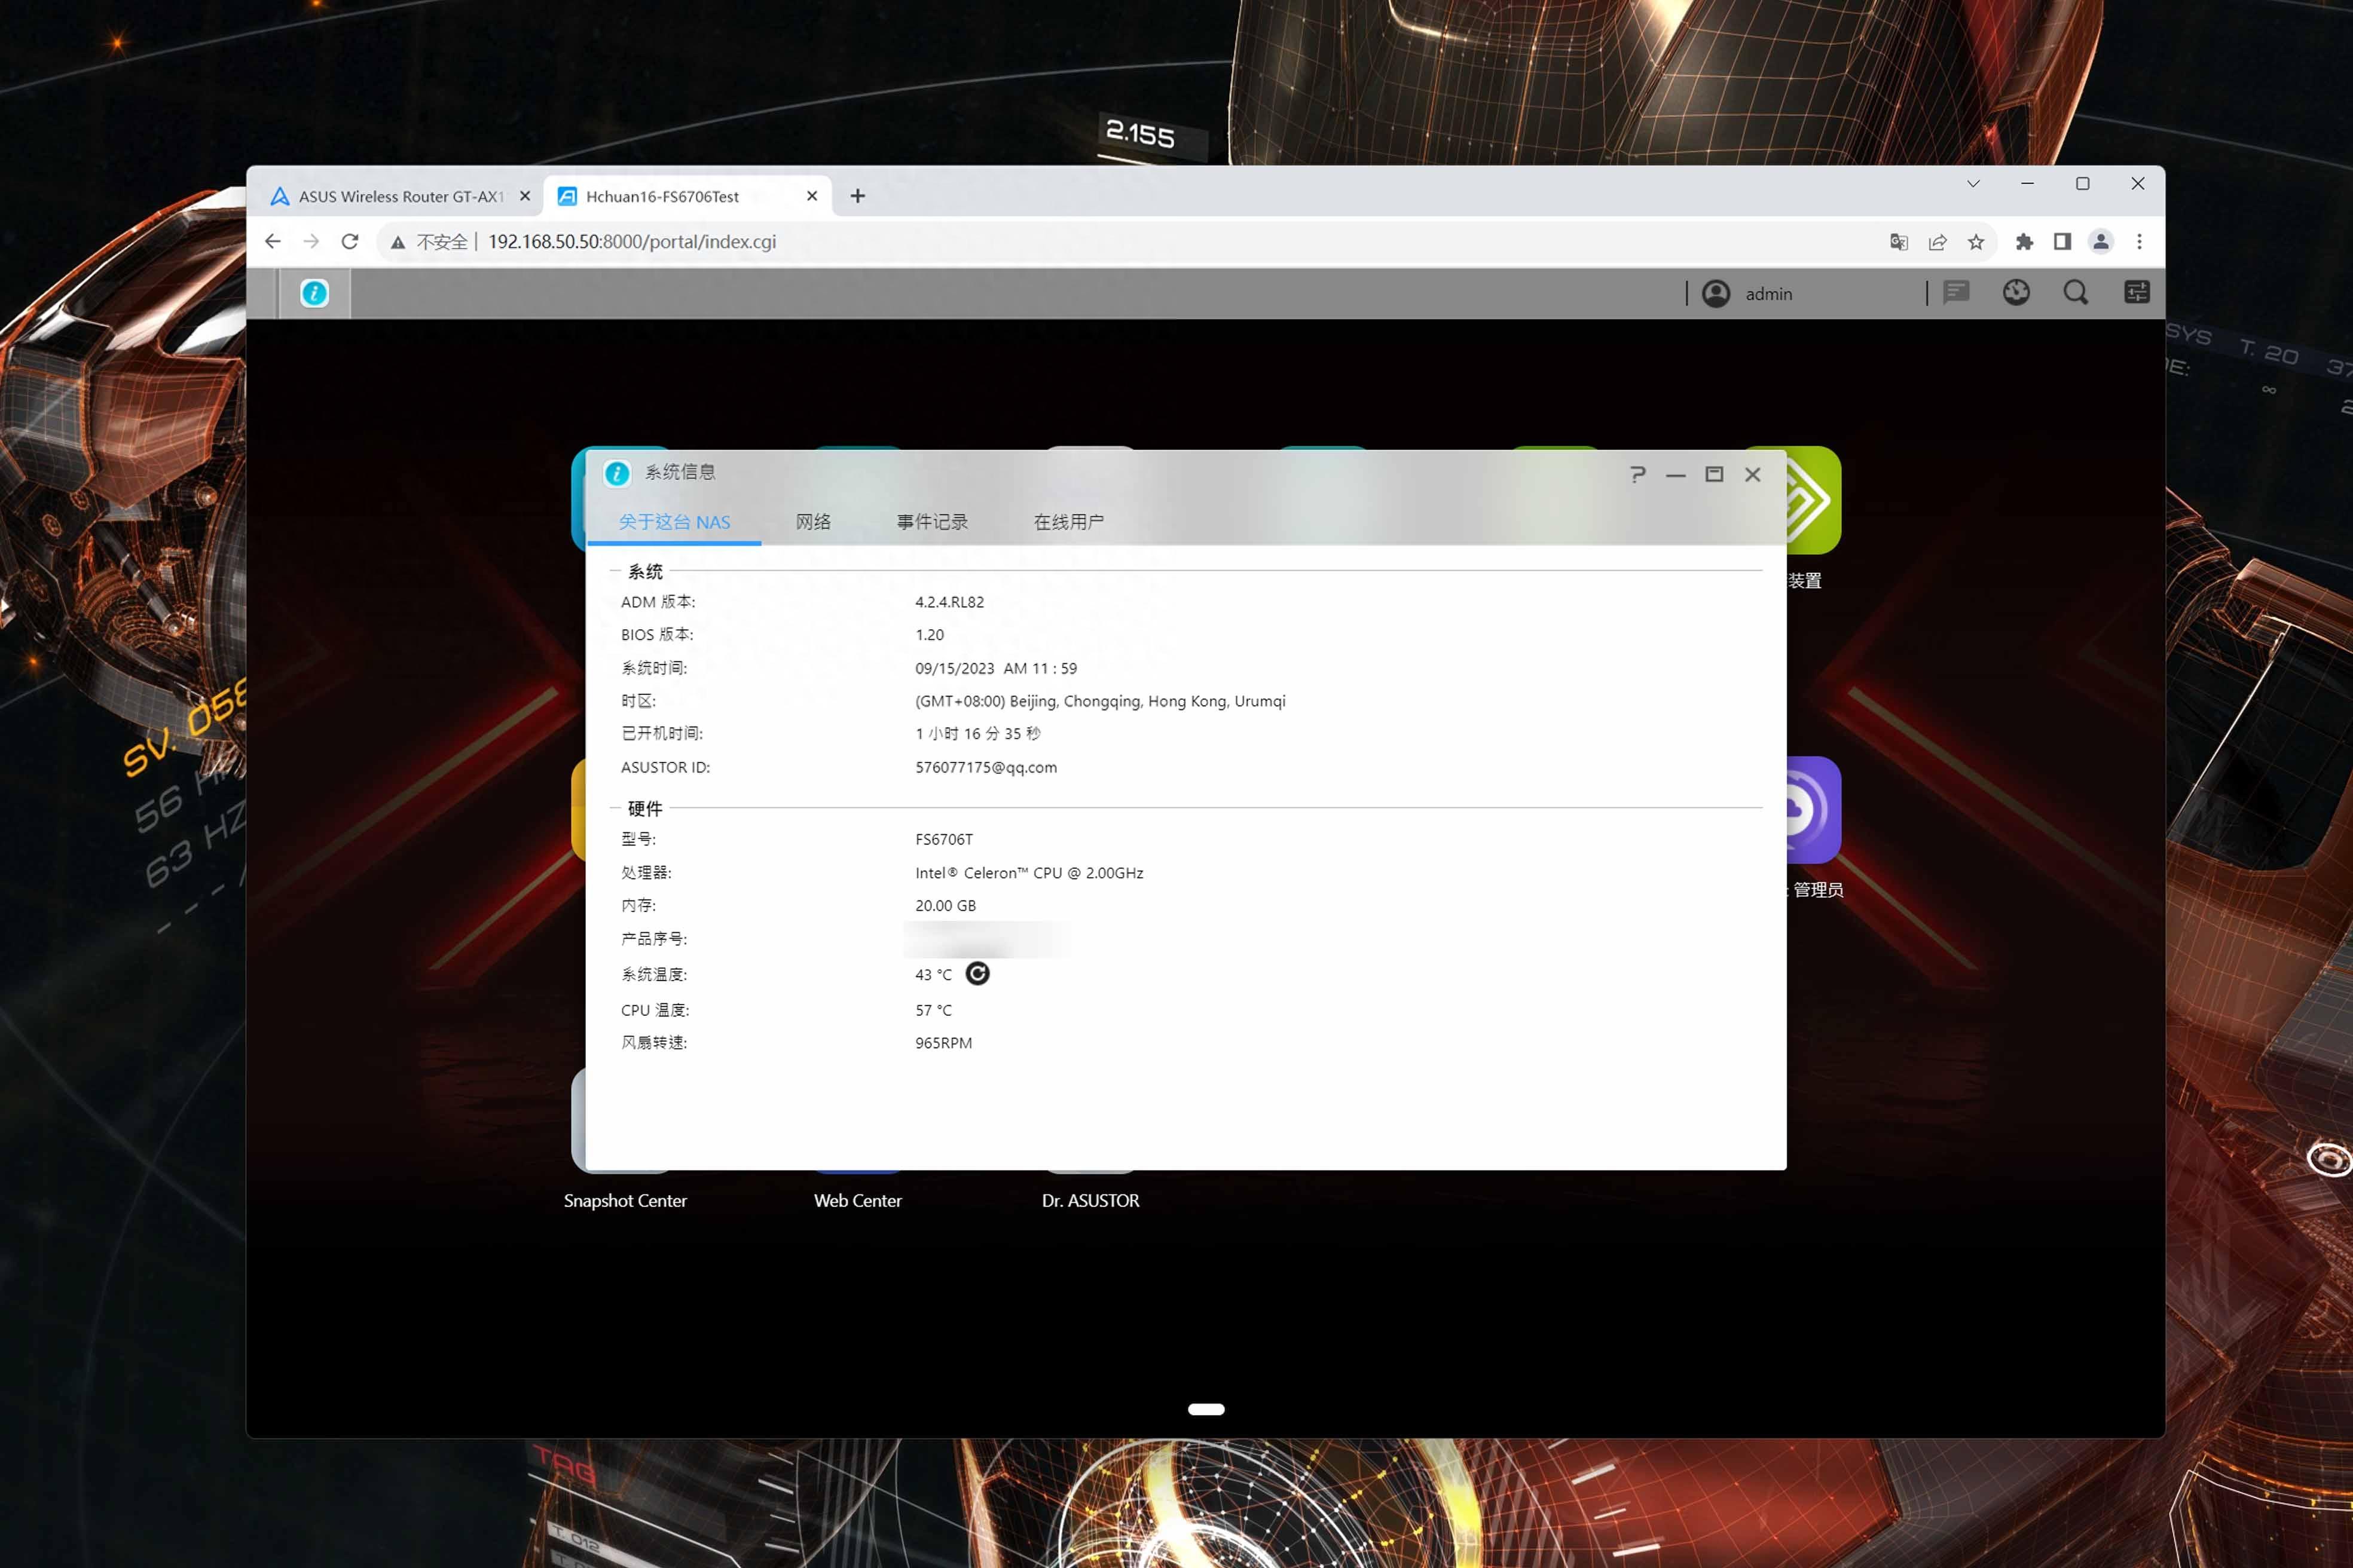Screen dimensions: 2353x1568
Task: Click the 系统信息 title bar info icon
Action: click(618, 473)
